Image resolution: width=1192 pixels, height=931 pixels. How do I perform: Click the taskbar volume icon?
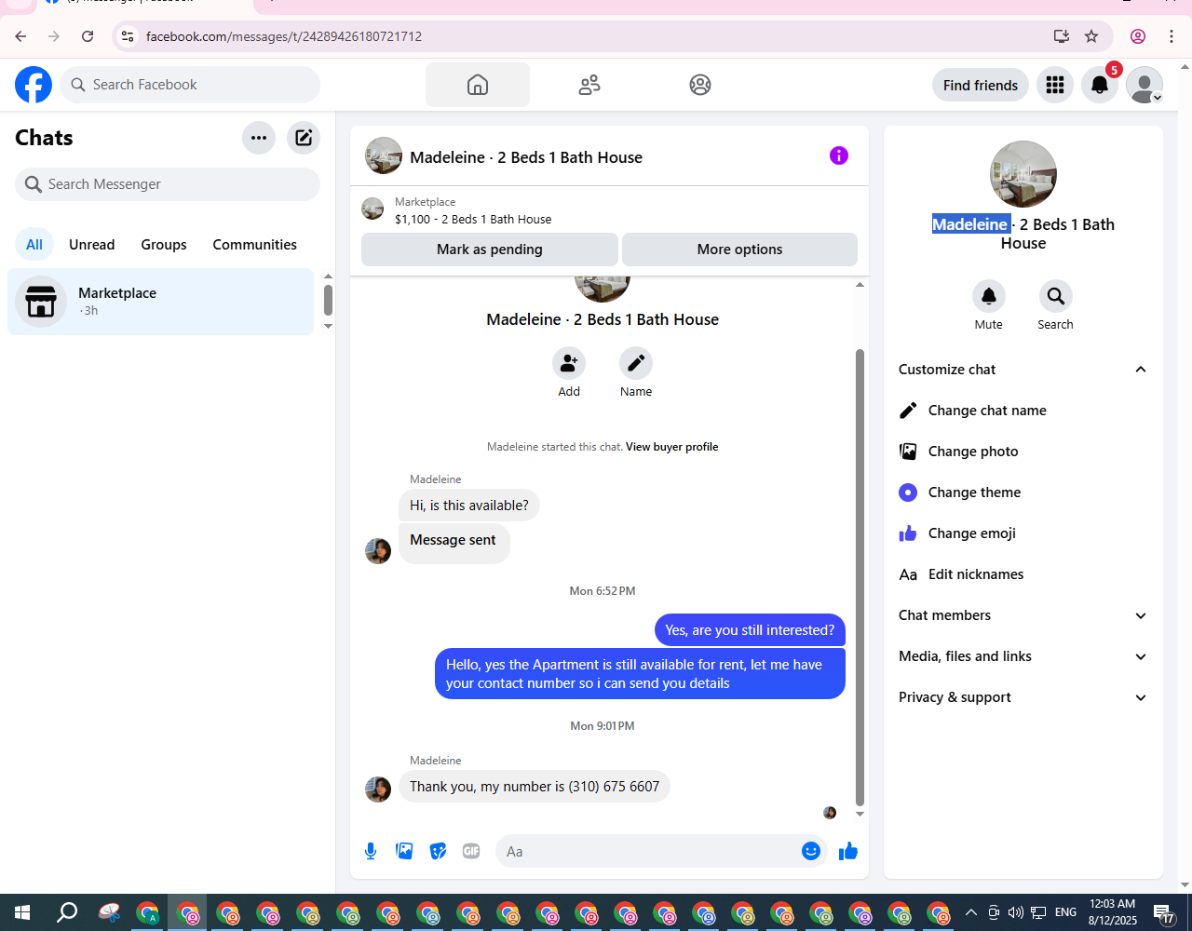click(1015, 912)
